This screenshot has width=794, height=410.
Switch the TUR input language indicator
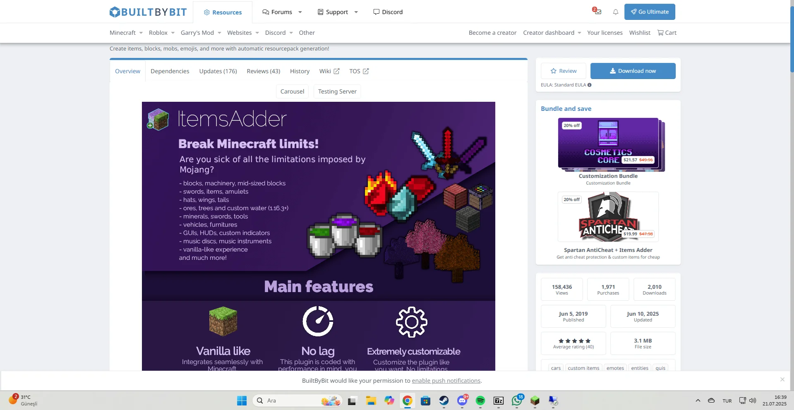point(727,401)
